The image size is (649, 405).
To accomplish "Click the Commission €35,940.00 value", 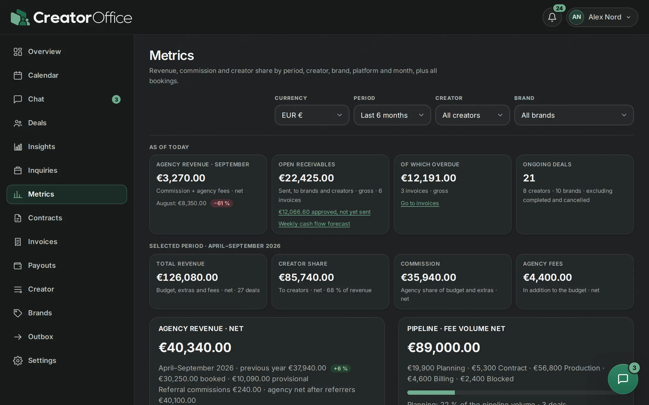I will (x=428, y=277).
